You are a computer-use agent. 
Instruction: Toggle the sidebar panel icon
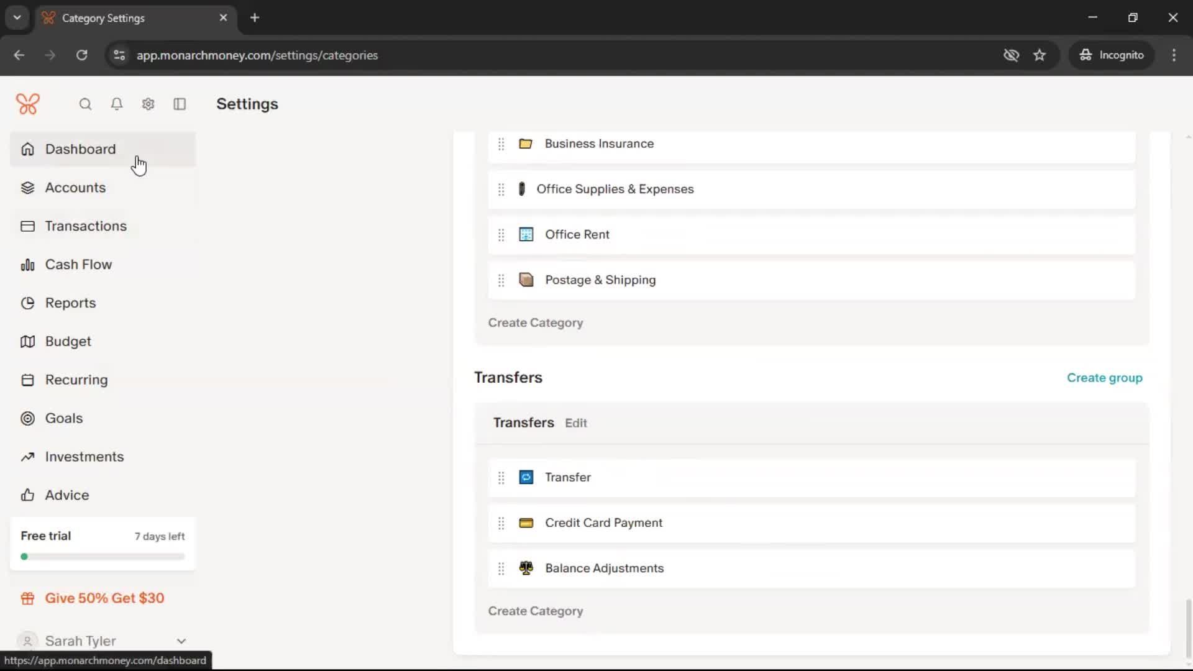pos(180,104)
